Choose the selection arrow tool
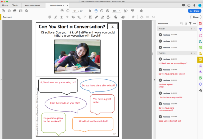The height and width of the screenshot is (139, 203). click(x=90, y=11)
